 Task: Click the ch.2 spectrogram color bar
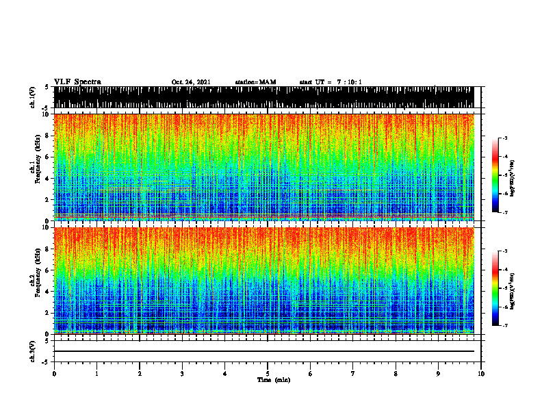495,288
